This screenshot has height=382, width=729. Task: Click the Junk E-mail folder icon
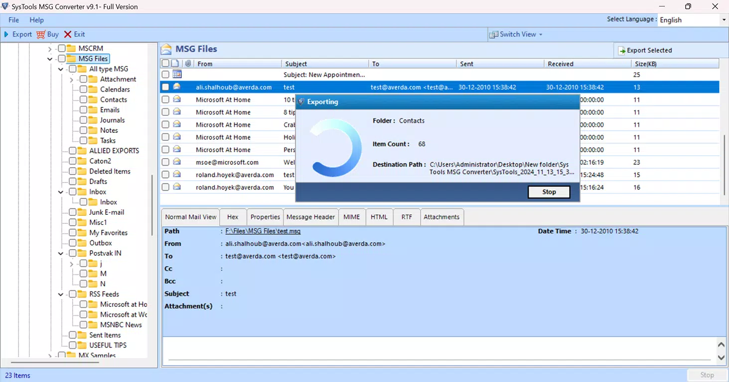click(x=82, y=212)
